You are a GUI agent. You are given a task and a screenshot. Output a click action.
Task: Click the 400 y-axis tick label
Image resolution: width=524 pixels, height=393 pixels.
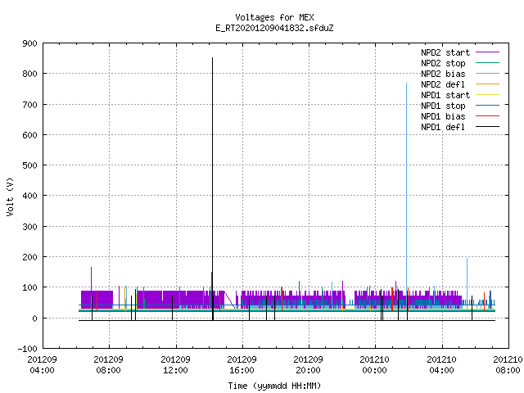click(x=29, y=196)
